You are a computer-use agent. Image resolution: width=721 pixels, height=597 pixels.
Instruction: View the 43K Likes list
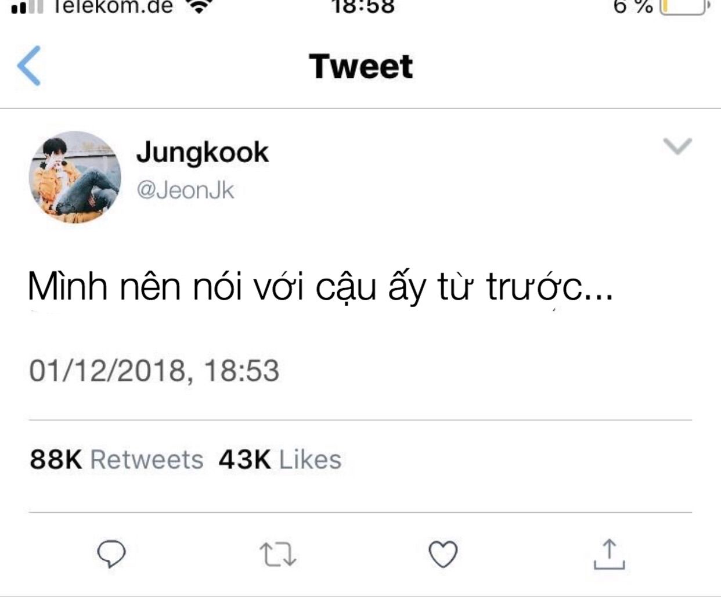pyautogui.click(x=280, y=459)
